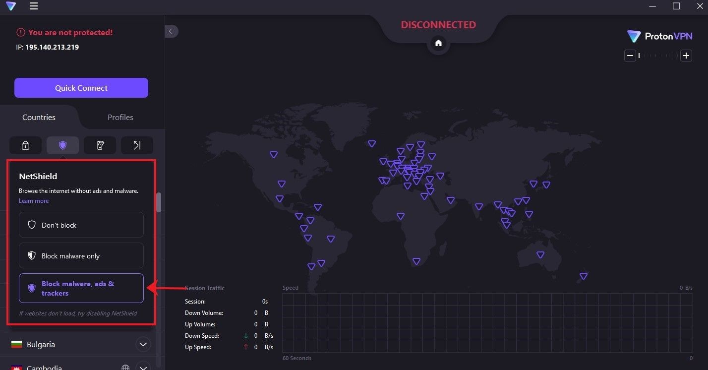
Task: Click the 'Up Volume:' label
Action: click(200, 324)
